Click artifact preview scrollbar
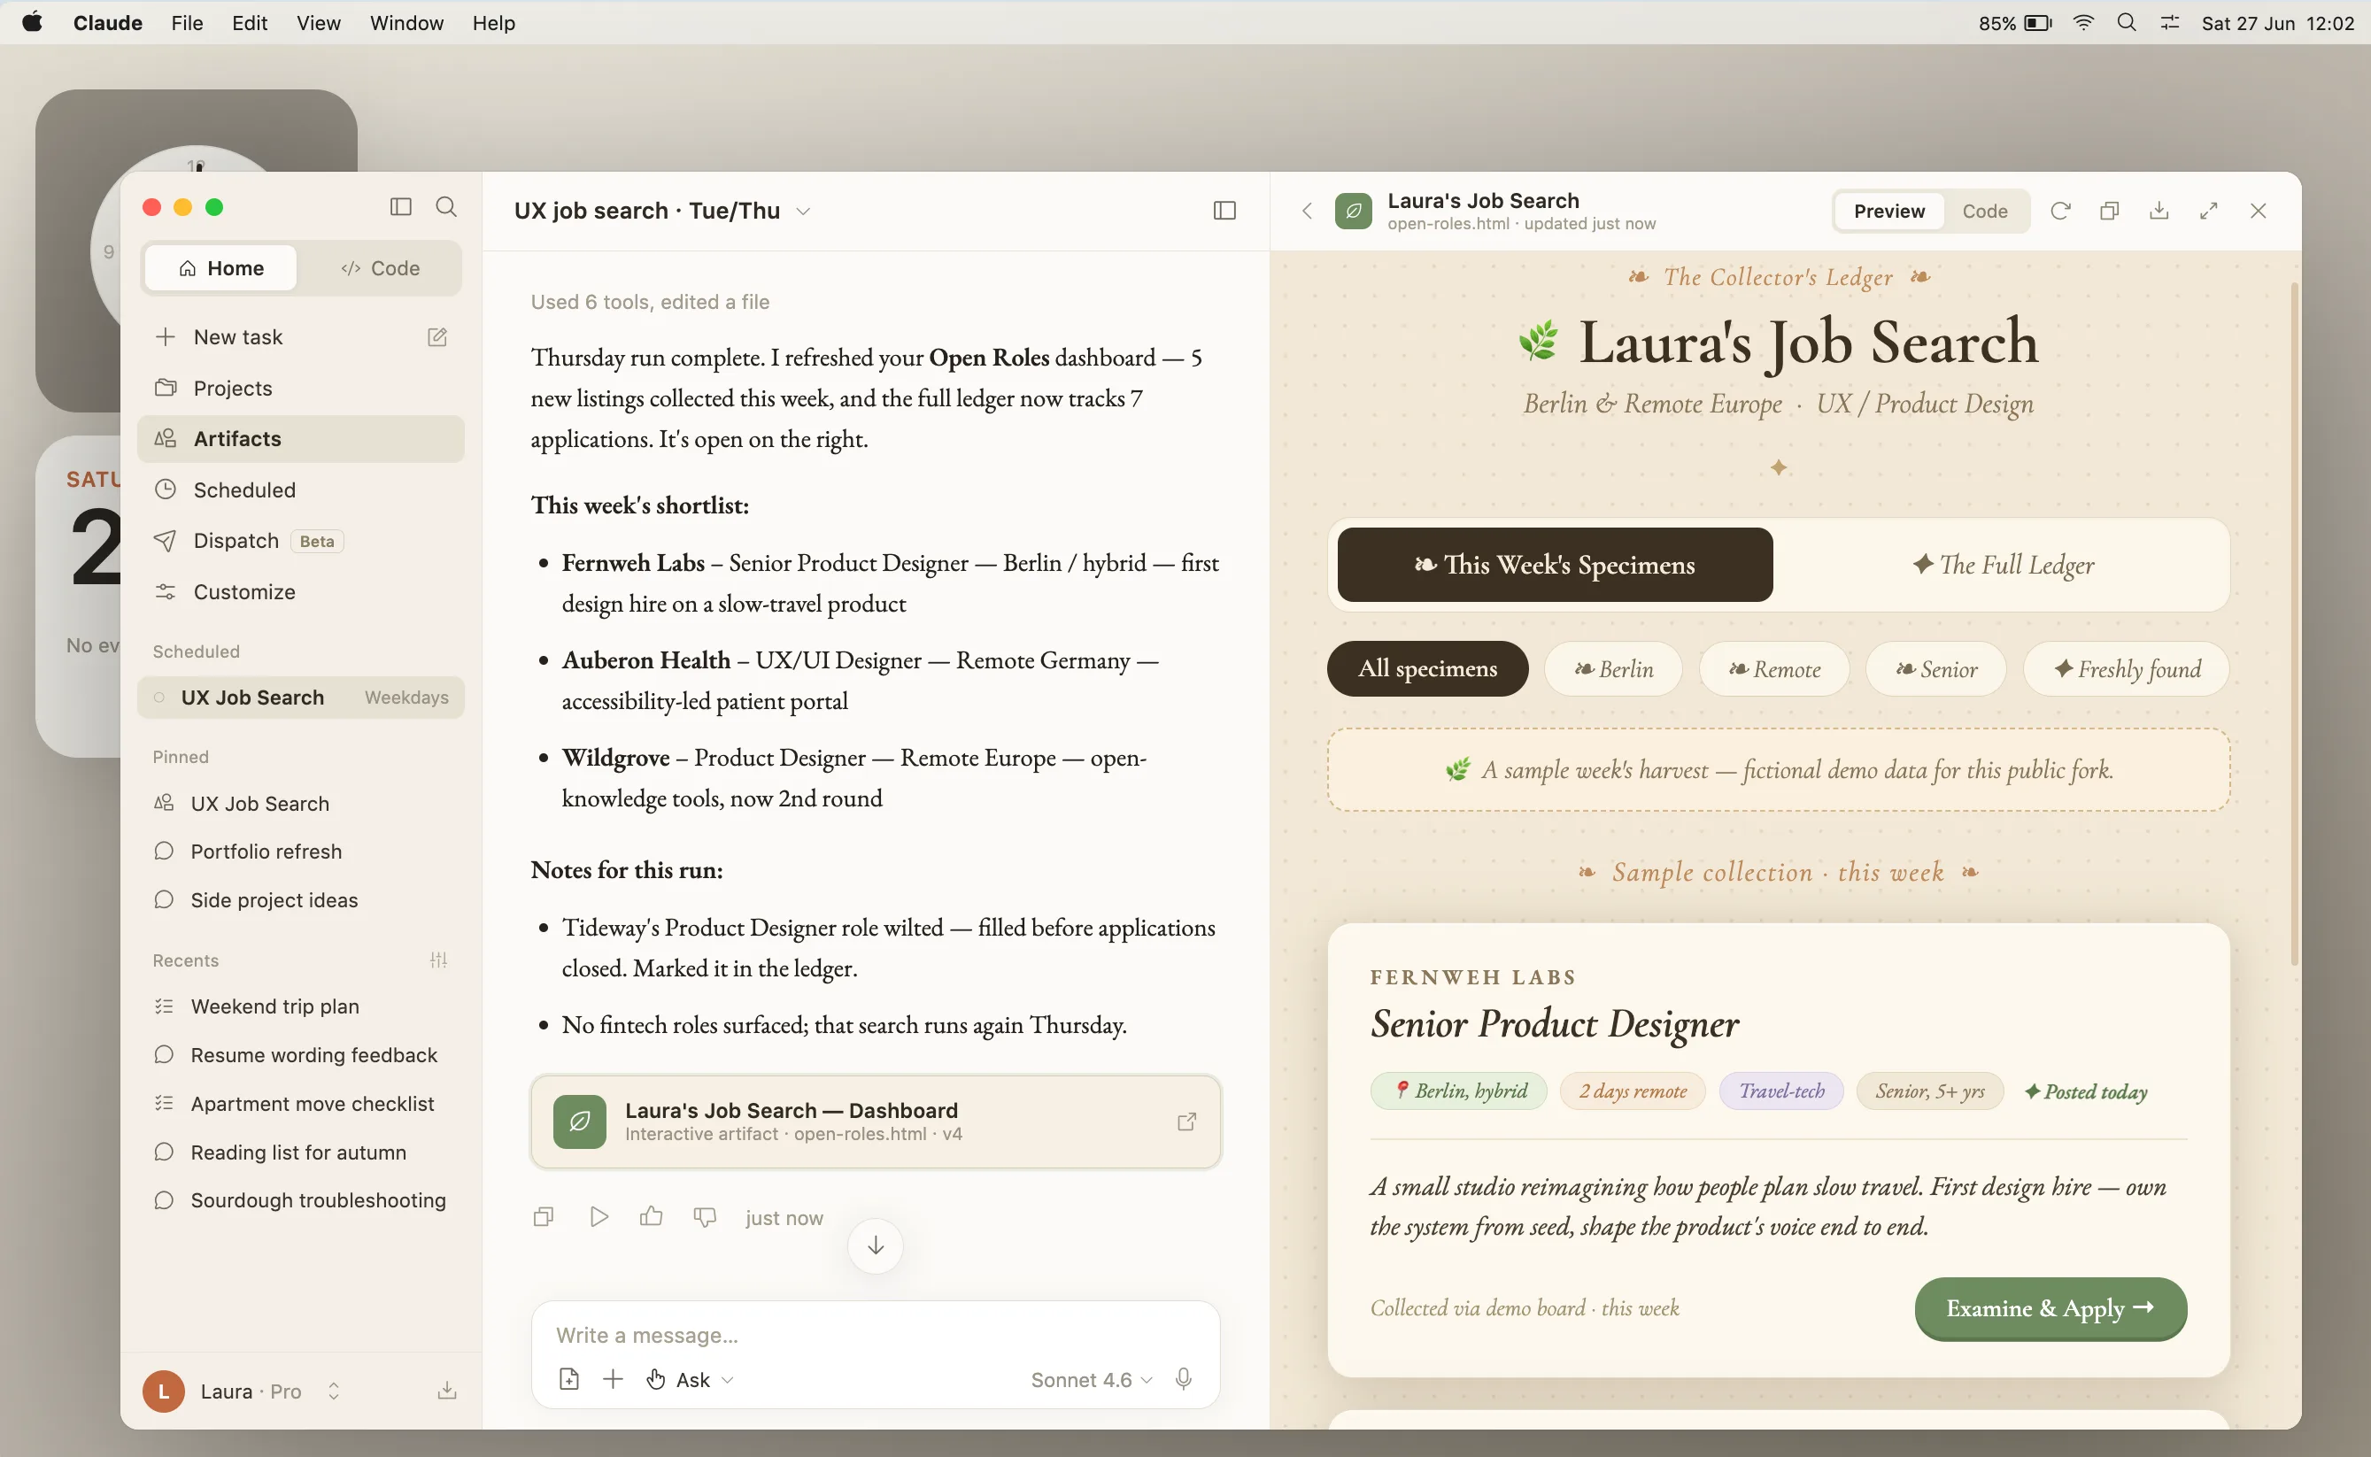Screen dimensions: 2371x1457 click(x=2294, y=622)
